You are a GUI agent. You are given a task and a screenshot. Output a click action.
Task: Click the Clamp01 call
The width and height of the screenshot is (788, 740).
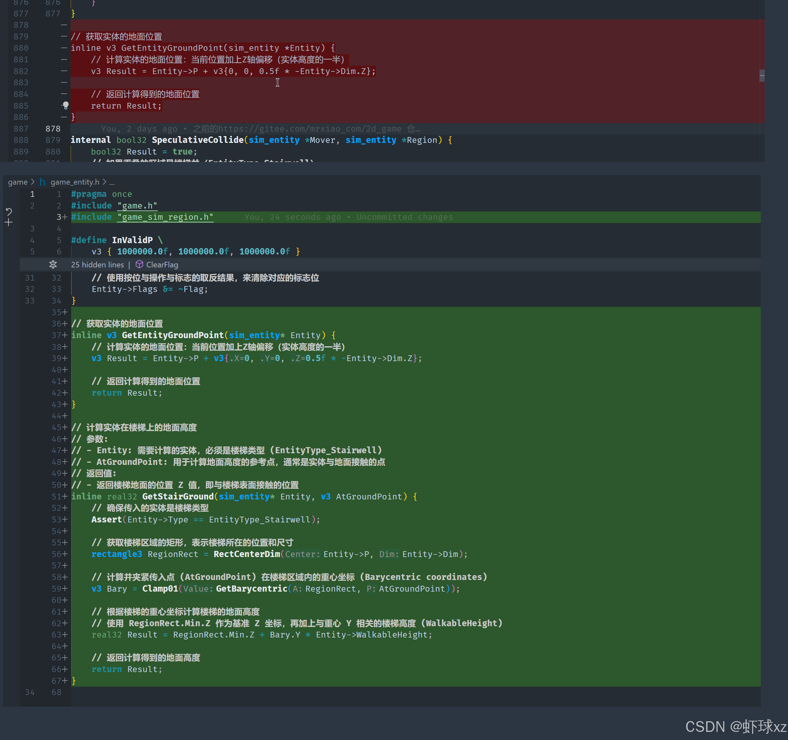click(x=160, y=589)
